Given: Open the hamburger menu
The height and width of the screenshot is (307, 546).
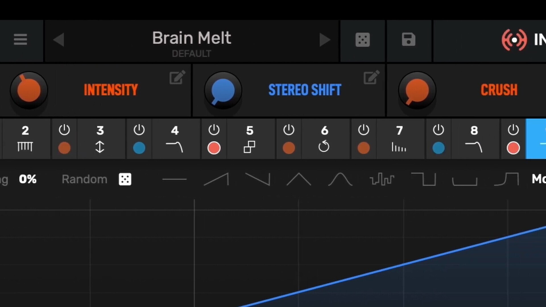Looking at the screenshot, I should [20, 40].
